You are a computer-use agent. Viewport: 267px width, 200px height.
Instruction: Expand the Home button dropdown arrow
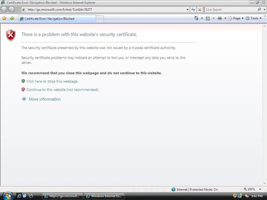(x=202, y=18)
